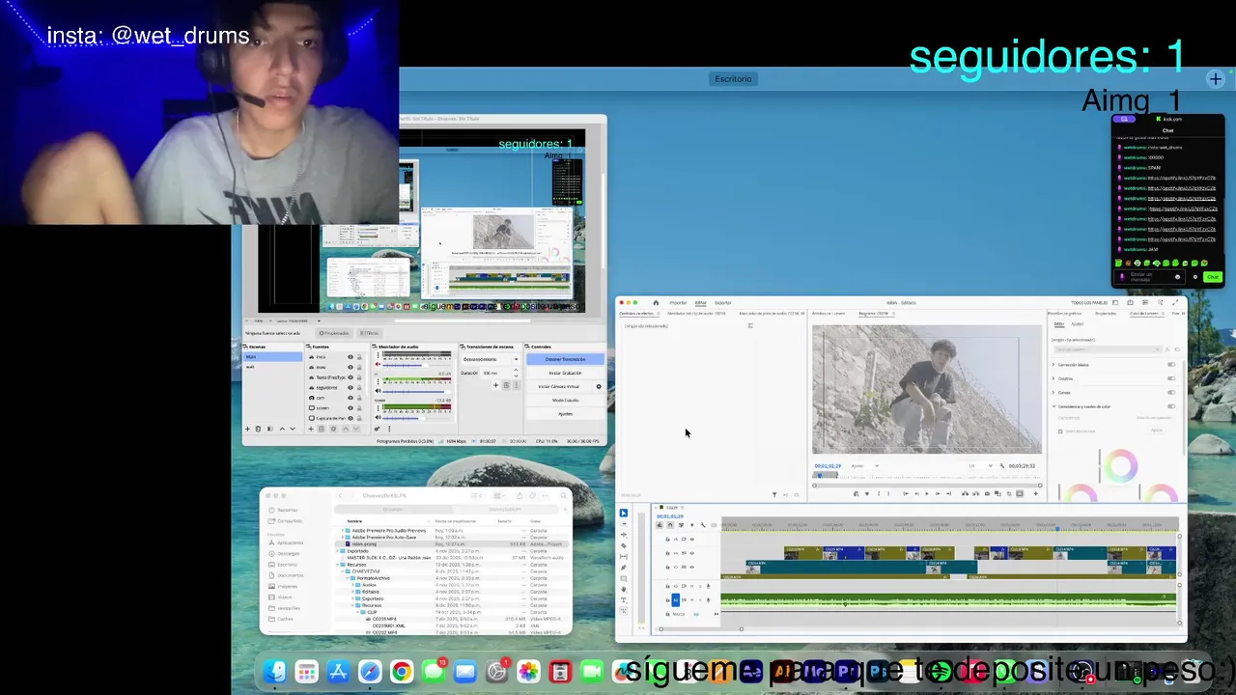
Task: Select the Pen tool in Premiere
Action: [624, 568]
